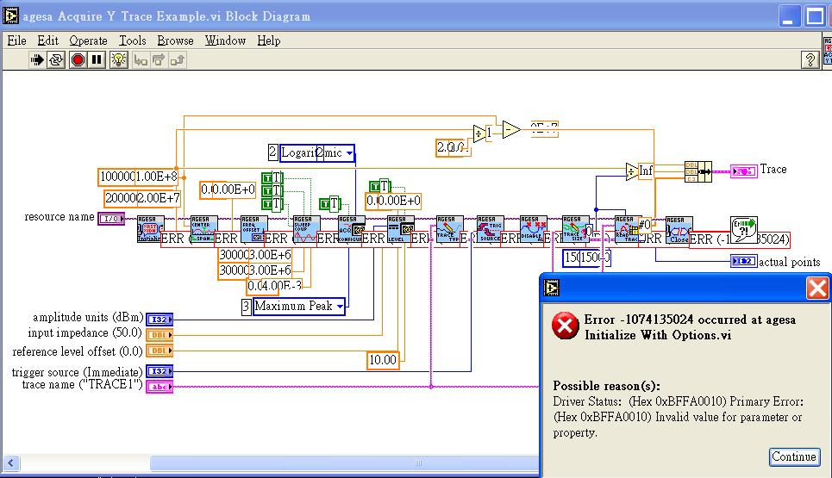
Task: Click the AGESA Initialize VI node
Action: [x=150, y=229]
